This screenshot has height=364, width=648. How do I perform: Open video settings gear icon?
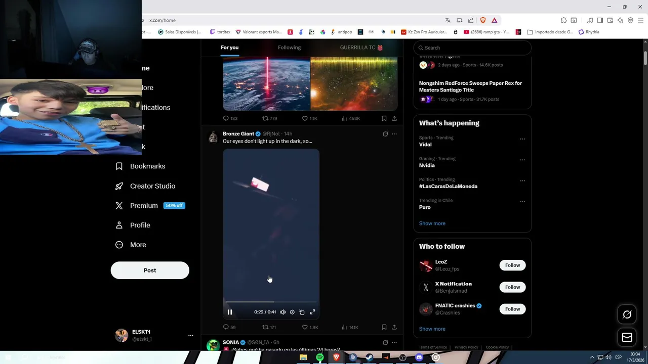[292, 312]
